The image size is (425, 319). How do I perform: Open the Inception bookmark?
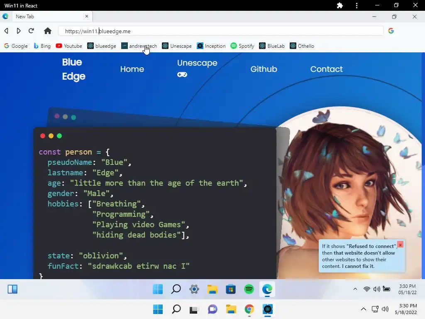211,46
